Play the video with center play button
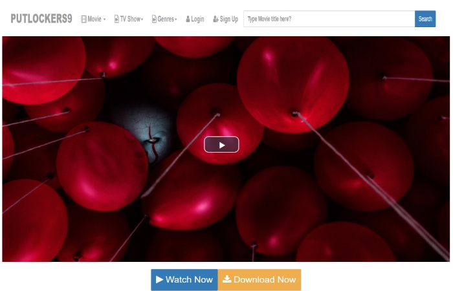The image size is (453, 291). tap(221, 145)
